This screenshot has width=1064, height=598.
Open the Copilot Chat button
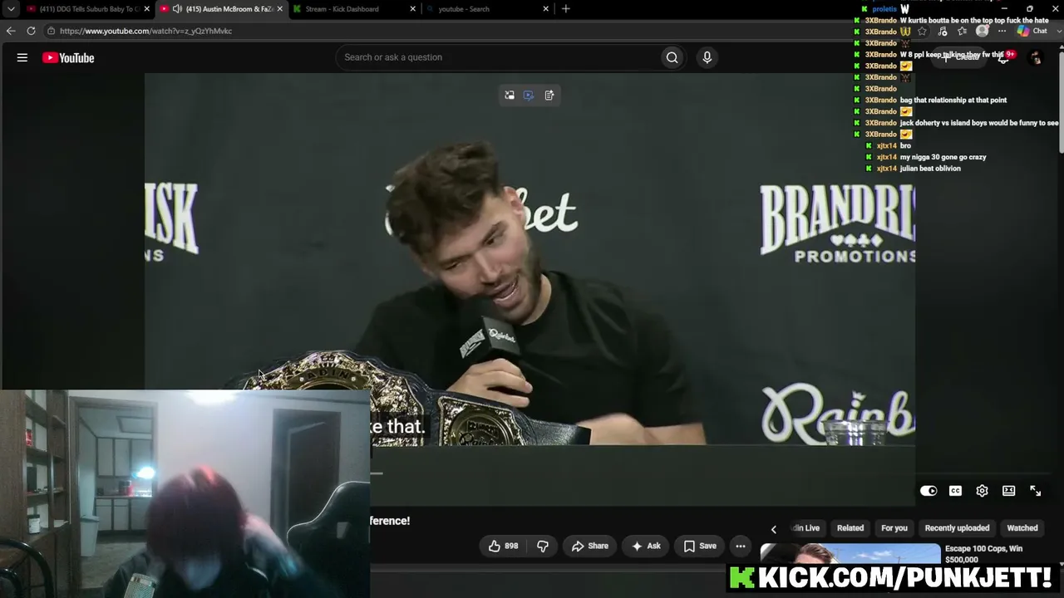pyautogui.click(x=1032, y=31)
